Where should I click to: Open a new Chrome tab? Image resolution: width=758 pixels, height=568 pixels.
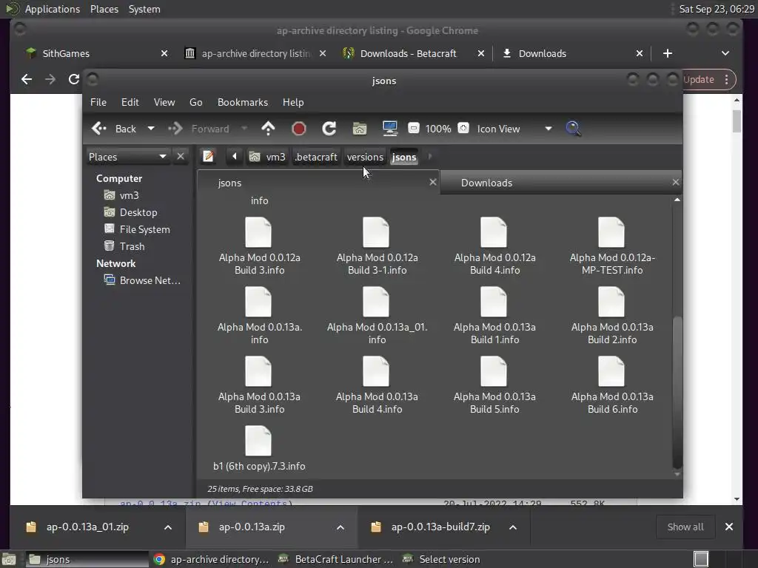point(668,53)
